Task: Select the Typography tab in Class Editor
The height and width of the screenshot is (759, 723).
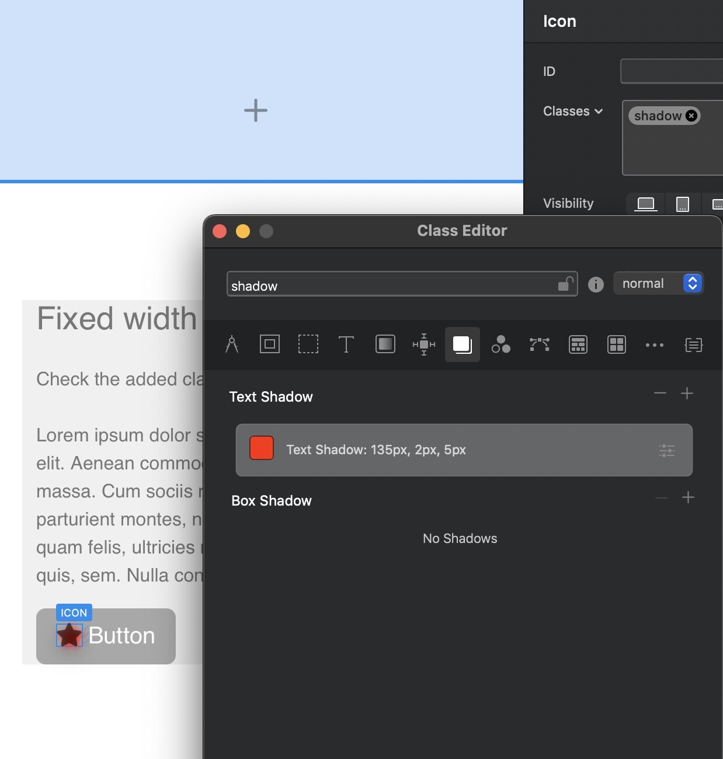Action: click(x=346, y=344)
